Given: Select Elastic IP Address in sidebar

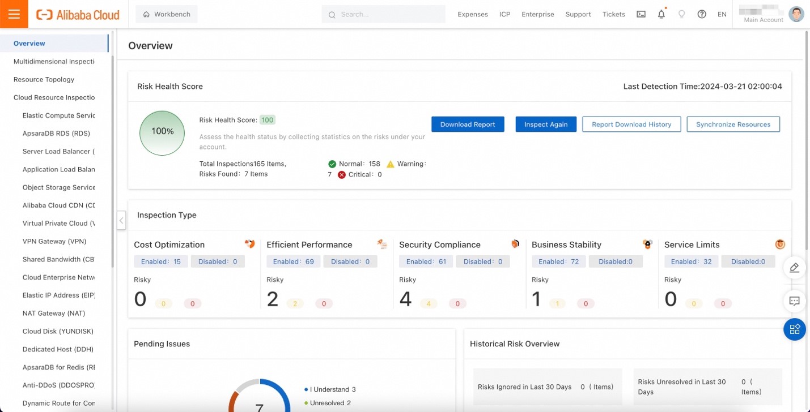Looking at the screenshot, I should 59,295.
